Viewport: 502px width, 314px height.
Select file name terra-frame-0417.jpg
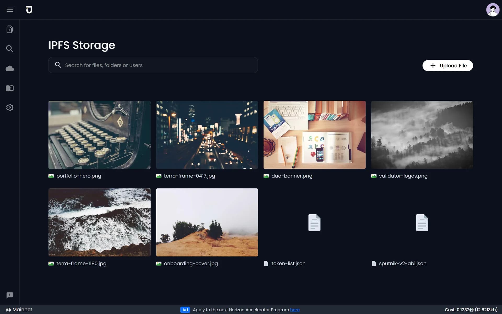pyautogui.click(x=190, y=176)
